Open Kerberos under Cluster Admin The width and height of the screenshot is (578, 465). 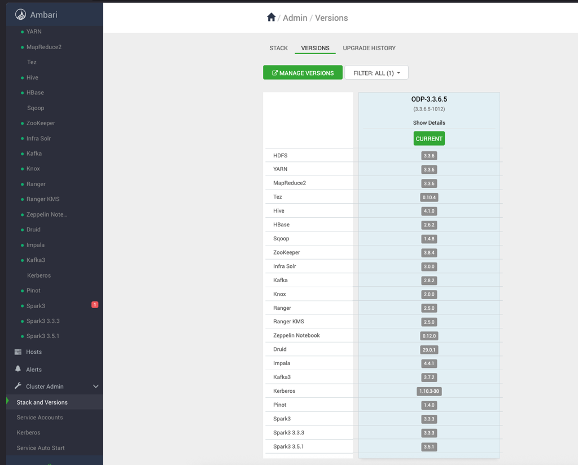coord(28,433)
